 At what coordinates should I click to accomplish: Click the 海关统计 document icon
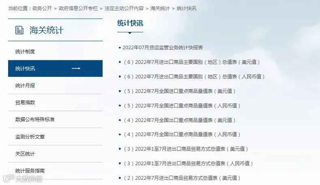point(19,30)
